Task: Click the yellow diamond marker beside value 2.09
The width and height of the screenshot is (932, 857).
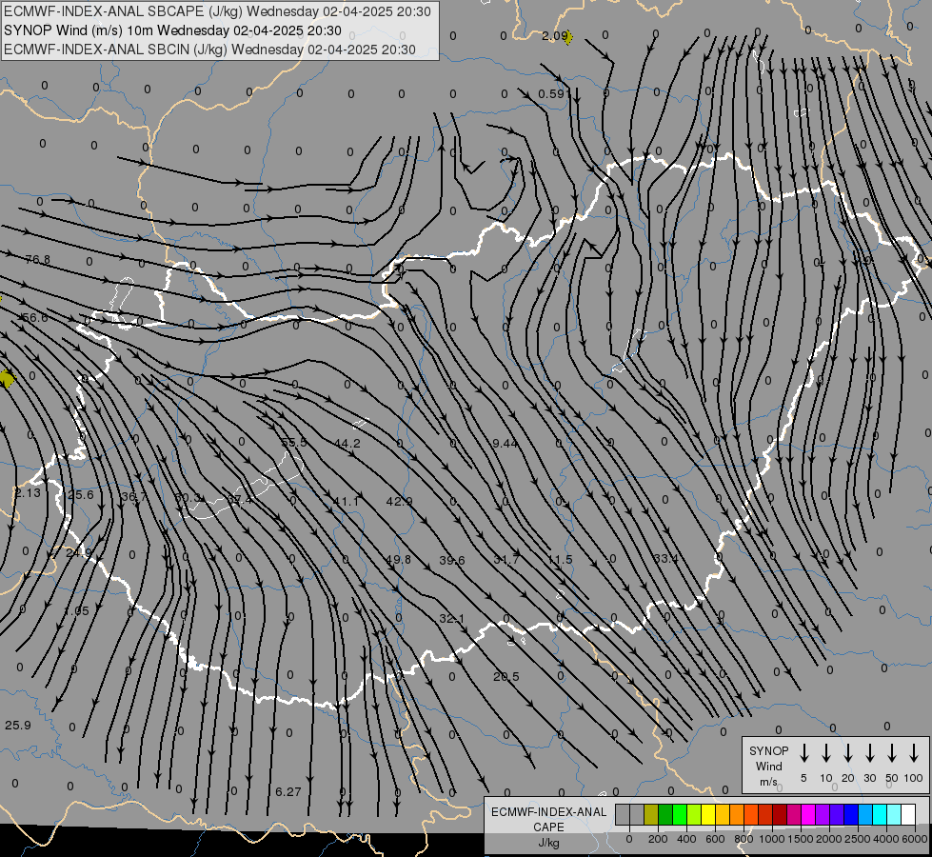Action: [568, 37]
